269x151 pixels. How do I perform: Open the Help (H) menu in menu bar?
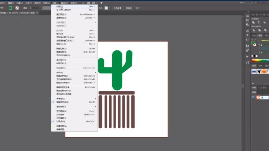pos(74,3)
